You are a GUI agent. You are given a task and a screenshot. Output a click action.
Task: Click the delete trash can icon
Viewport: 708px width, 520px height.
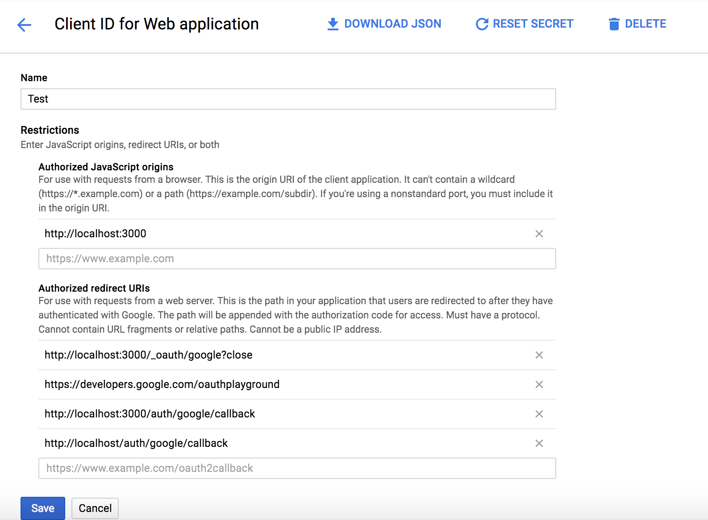point(614,24)
